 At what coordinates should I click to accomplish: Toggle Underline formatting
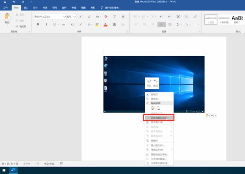coord(54,24)
